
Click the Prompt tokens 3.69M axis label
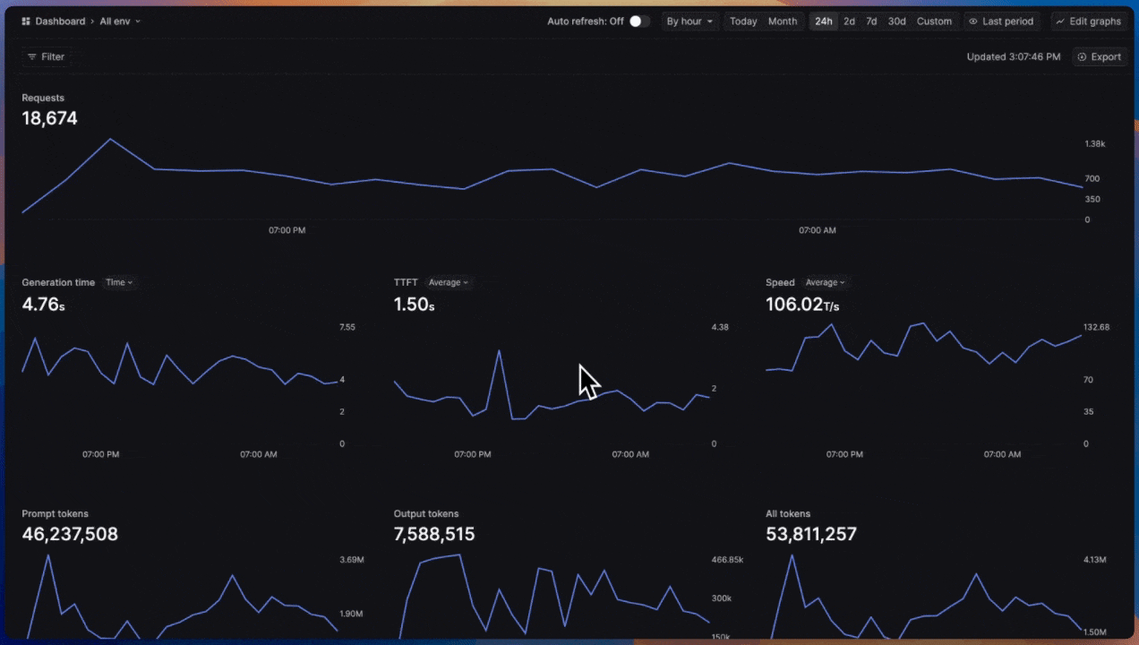pos(351,560)
